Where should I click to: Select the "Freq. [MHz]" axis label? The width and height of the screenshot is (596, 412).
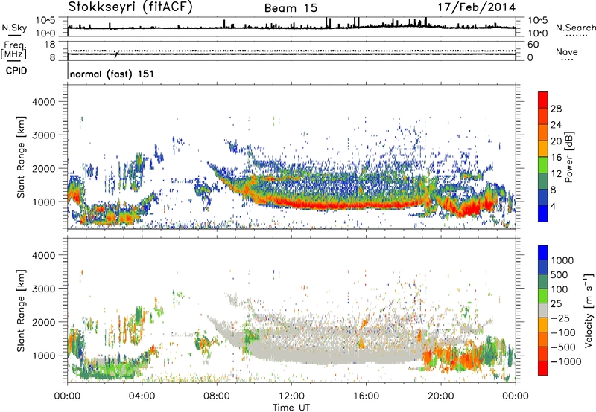[x=13, y=50]
